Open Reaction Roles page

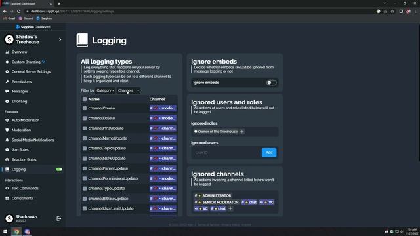pyautogui.click(x=24, y=160)
